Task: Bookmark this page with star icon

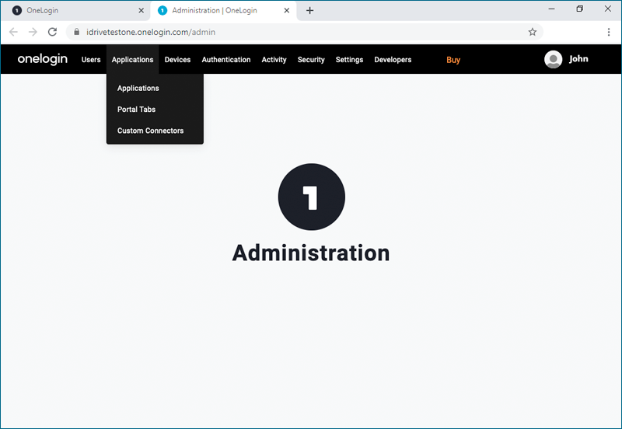Action: [533, 32]
